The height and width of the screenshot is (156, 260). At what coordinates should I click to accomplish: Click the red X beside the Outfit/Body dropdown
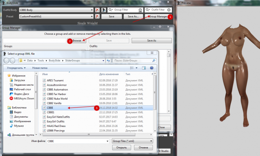[97, 10]
